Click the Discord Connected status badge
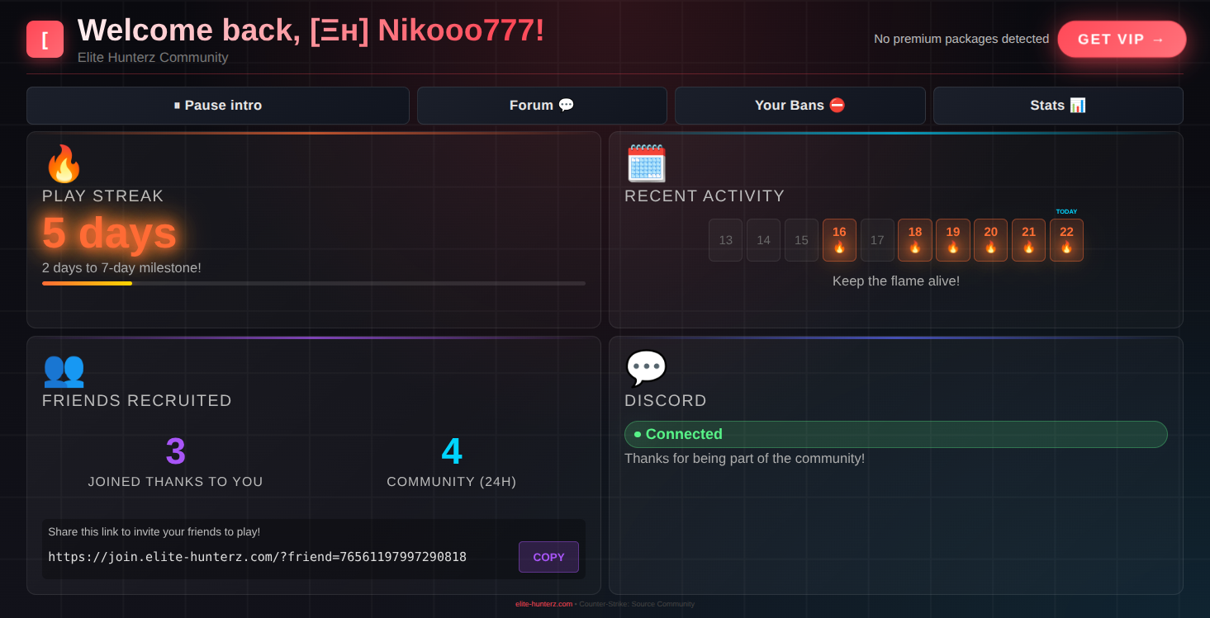The height and width of the screenshot is (618, 1210). (x=895, y=434)
